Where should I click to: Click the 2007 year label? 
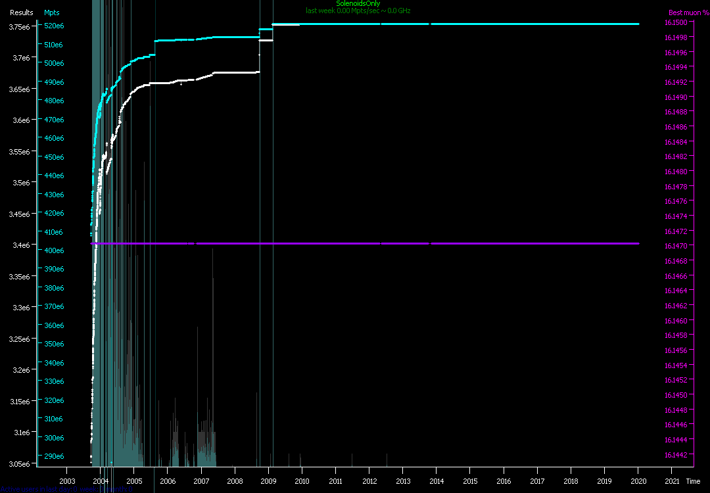pos(201,481)
